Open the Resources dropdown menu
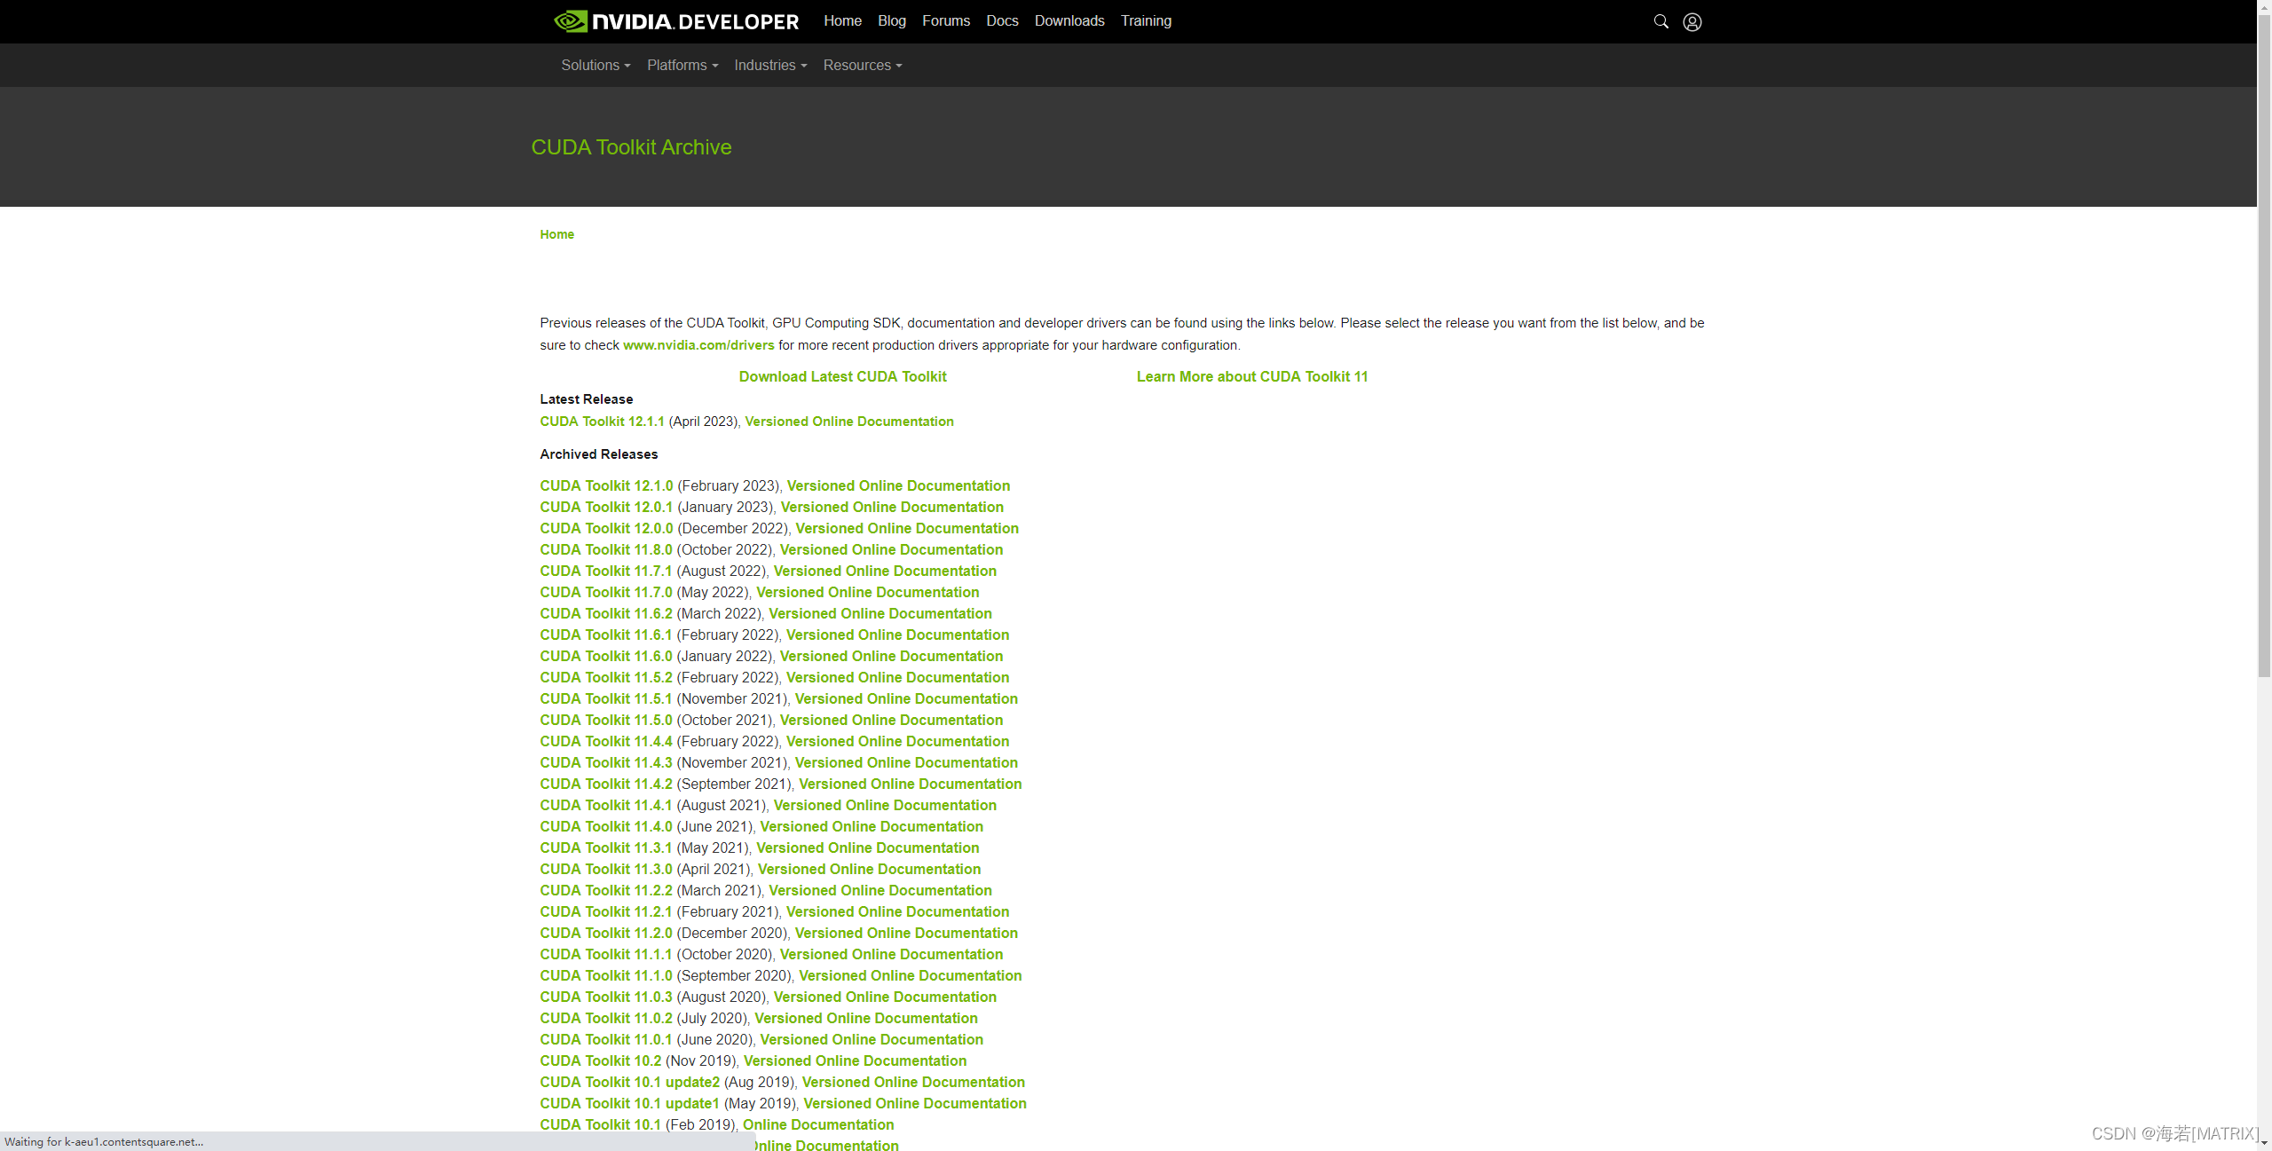This screenshot has width=2272, height=1151. 862,66
